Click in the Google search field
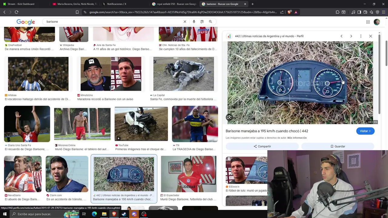 pyautogui.click(x=113, y=21)
